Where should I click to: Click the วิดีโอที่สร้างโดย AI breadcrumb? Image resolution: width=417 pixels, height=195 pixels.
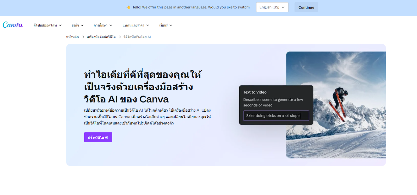(x=137, y=37)
